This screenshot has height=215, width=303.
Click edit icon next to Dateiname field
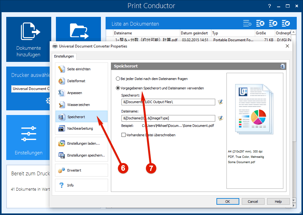tap(220, 118)
